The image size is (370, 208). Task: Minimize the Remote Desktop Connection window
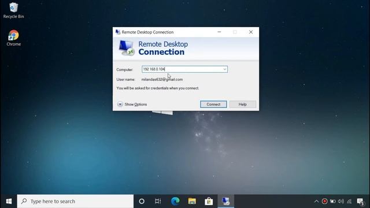click(219, 32)
